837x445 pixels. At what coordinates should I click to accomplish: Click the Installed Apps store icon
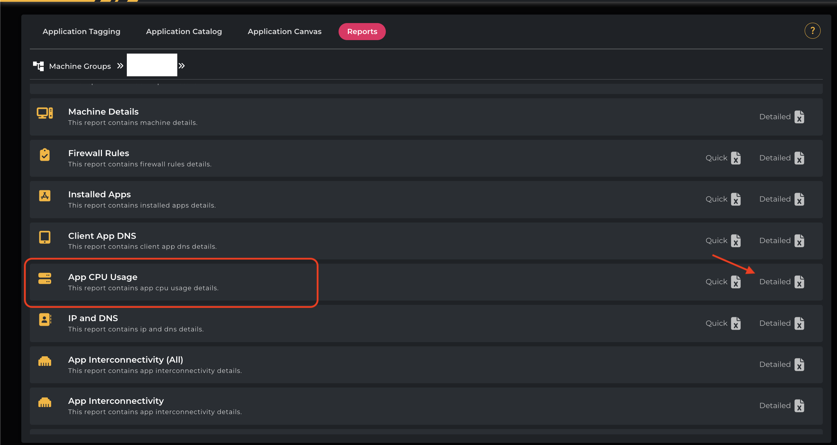point(45,196)
